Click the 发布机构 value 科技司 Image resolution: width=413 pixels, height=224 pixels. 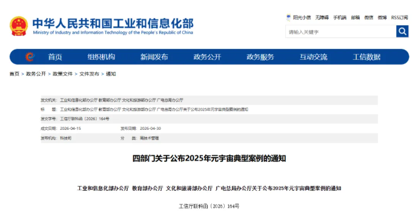65,138
